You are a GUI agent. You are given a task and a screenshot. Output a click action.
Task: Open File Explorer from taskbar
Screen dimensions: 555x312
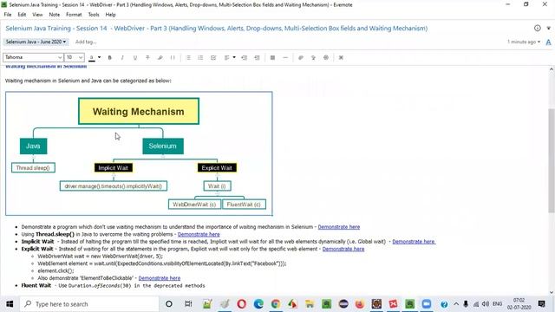pos(310,304)
